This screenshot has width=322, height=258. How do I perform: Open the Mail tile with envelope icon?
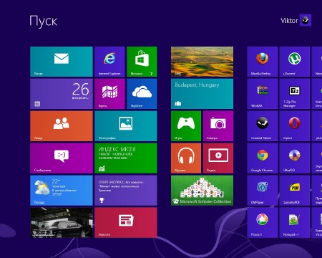coord(62,62)
